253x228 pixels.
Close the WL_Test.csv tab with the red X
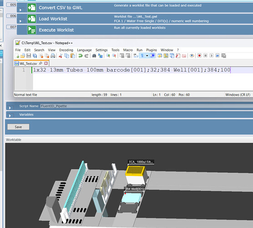point(46,63)
